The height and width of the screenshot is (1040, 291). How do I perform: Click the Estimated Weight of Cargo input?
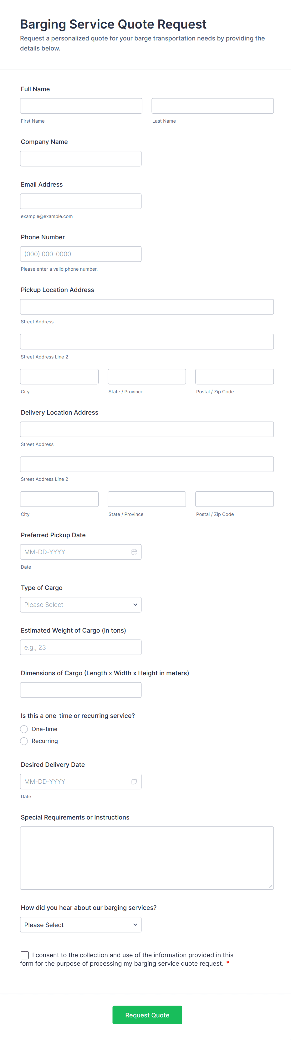click(81, 647)
